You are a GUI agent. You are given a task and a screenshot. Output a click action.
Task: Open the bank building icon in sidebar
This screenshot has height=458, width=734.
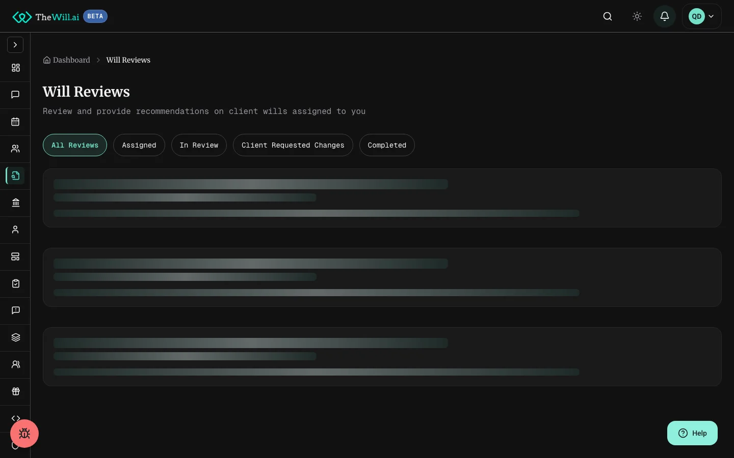tap(15, 203)
